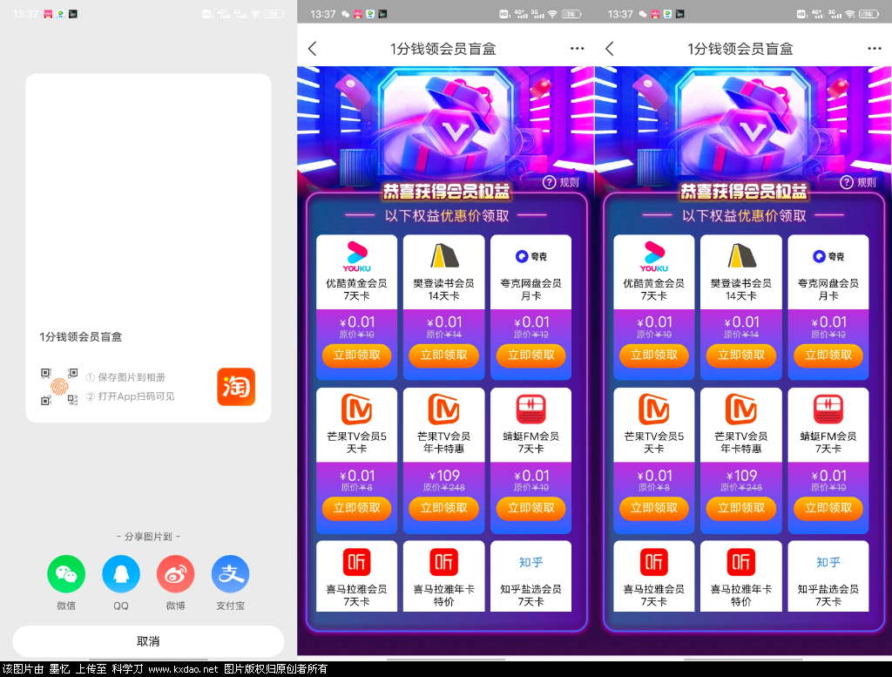Select the Alipay (支付宝) share icon
The image size is (892, 677).
pyautogui.click(x=230, y=574)
